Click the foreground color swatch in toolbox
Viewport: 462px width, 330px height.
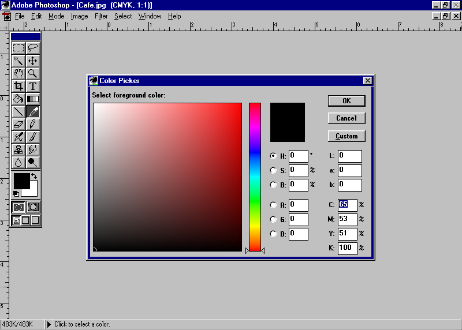coord(21,181)
